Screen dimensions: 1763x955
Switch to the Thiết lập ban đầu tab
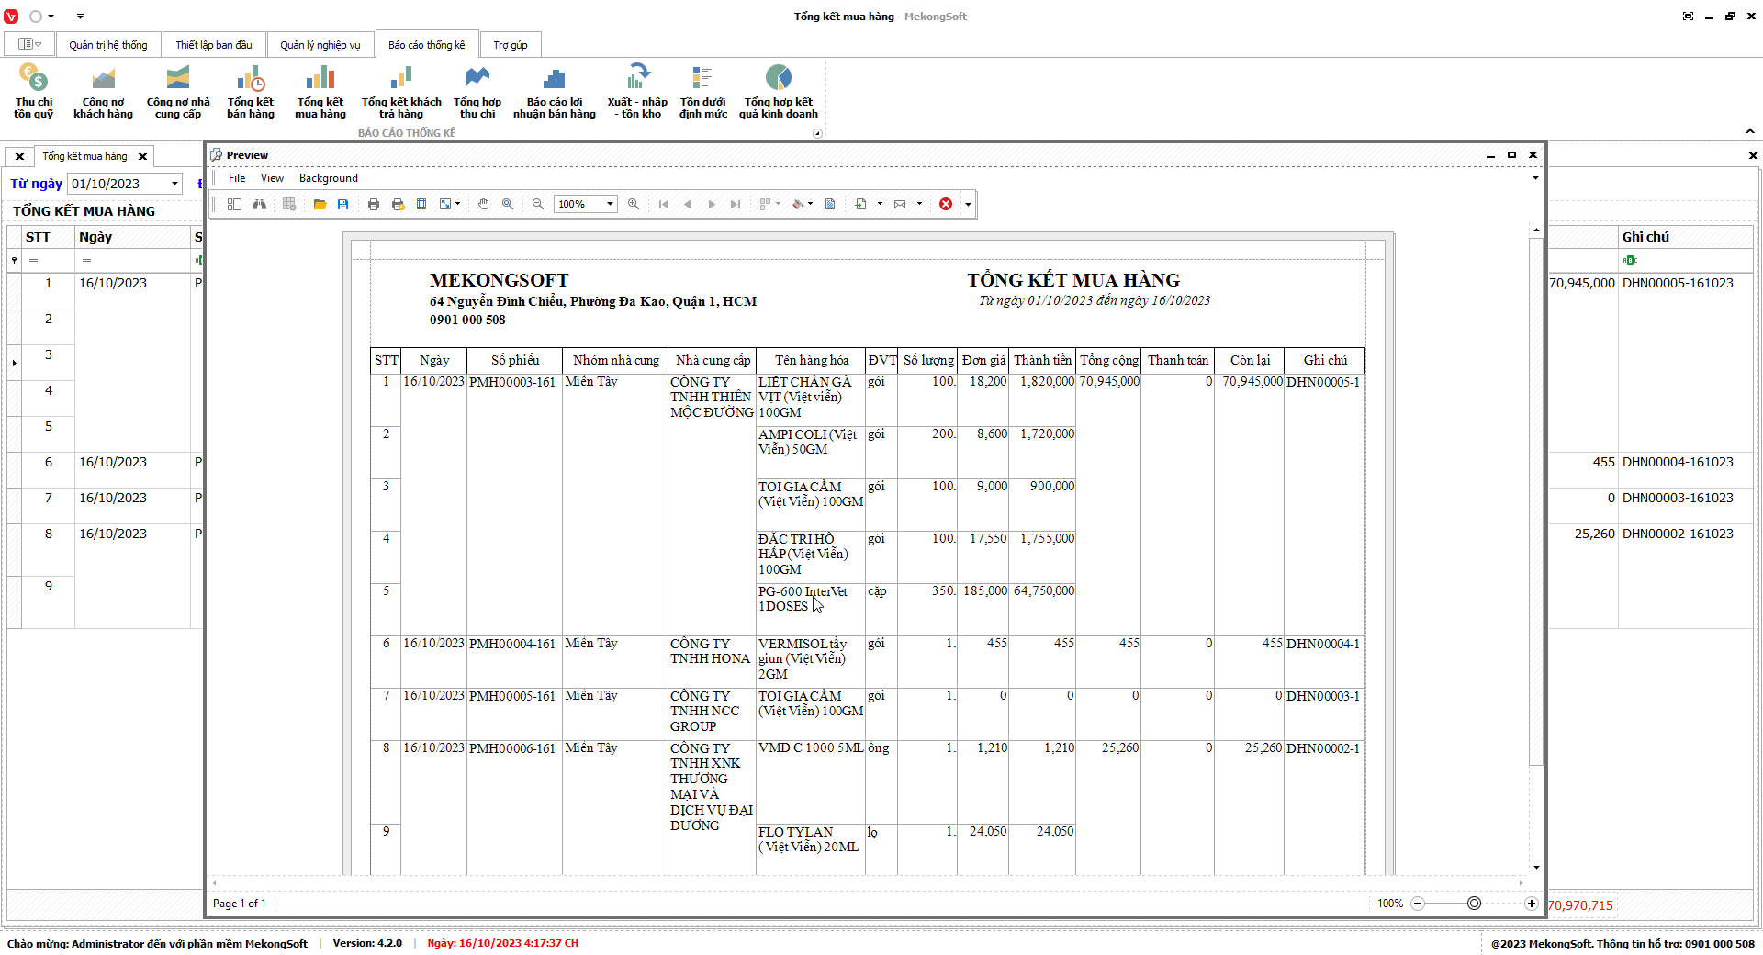(x=213, y=45)
